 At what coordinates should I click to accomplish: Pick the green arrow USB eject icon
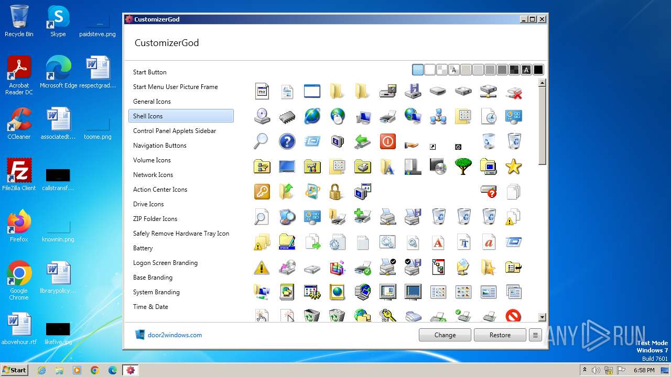[x=362, y=141]
